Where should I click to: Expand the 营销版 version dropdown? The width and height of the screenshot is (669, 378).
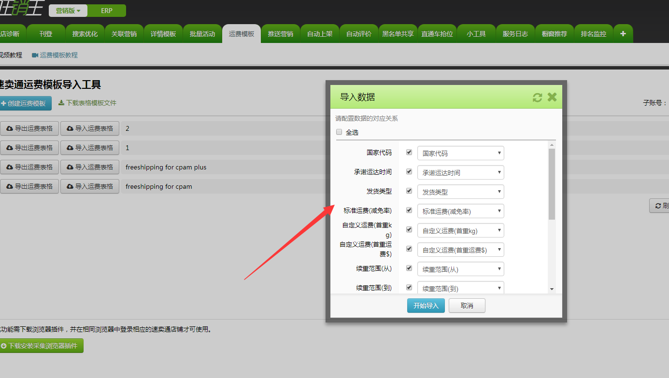click(x=68, y=11)
